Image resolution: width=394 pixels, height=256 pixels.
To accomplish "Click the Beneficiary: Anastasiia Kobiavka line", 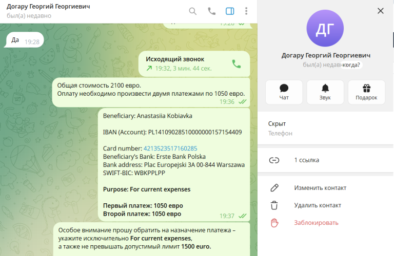I will (148, 116).
